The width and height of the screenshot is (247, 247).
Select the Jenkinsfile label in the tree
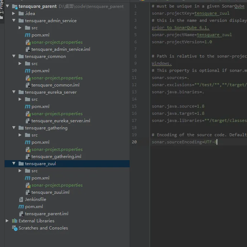35,199
